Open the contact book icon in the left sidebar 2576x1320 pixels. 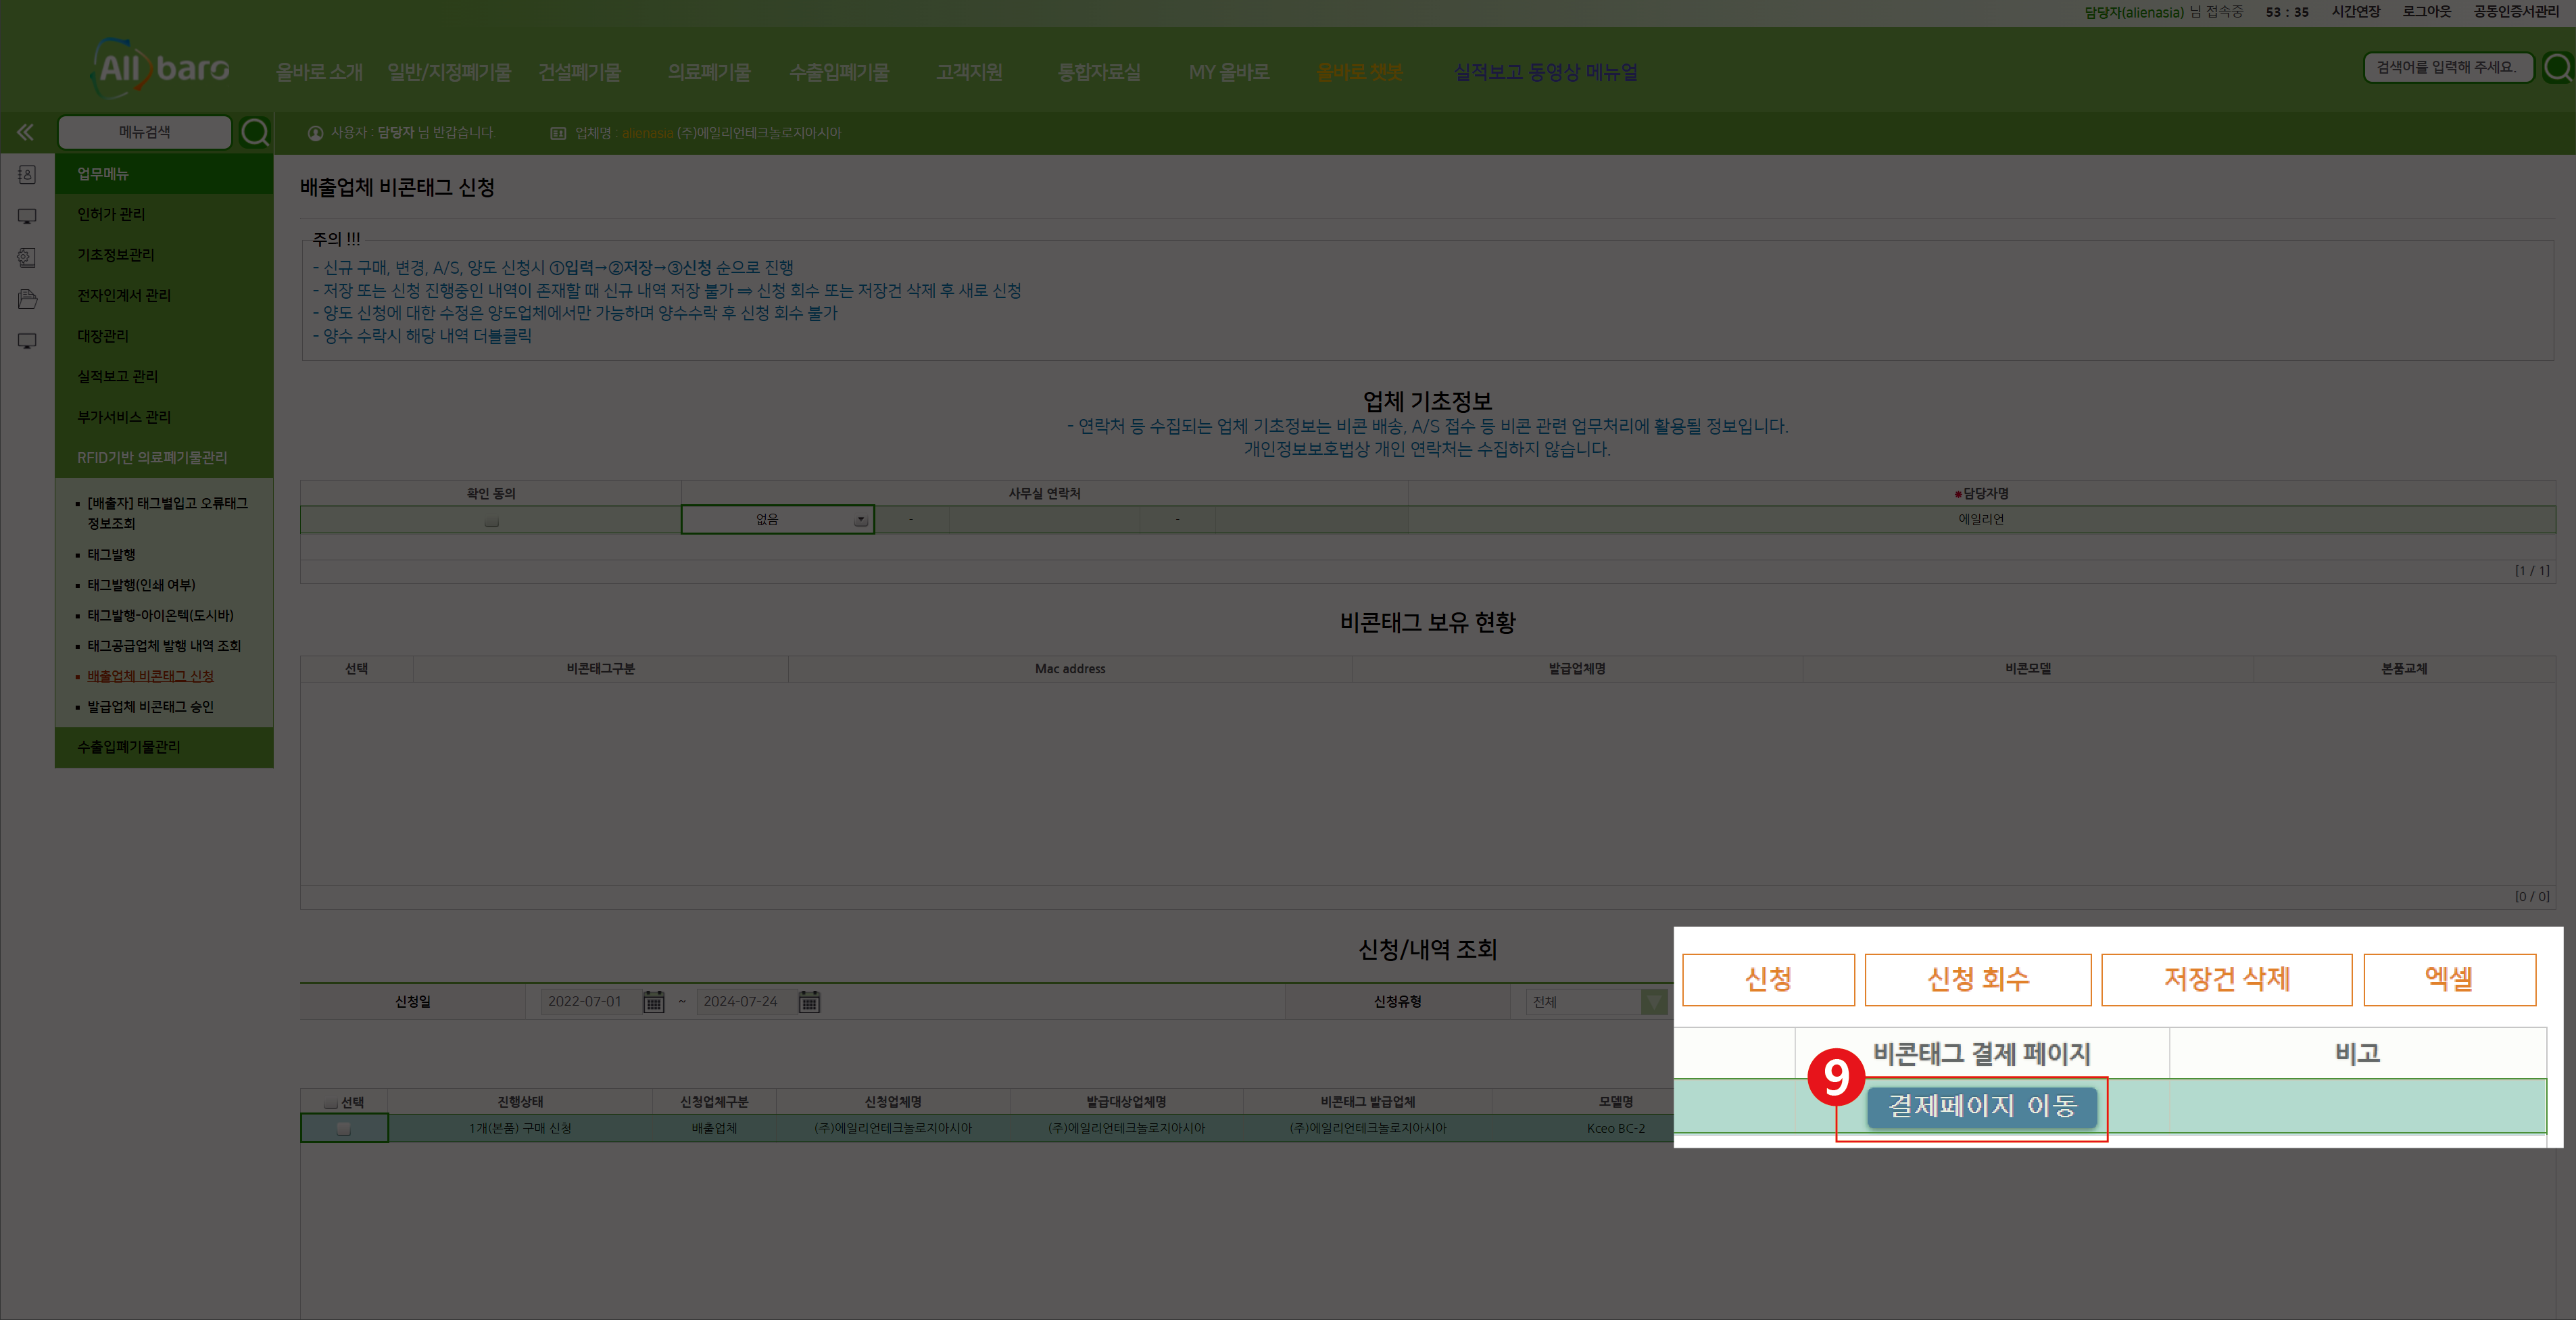point(26,174)
